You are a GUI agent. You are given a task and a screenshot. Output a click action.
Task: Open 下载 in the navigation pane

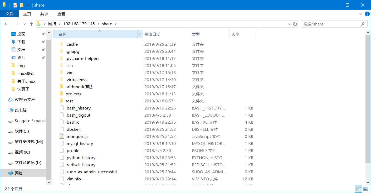pos(21,42)
